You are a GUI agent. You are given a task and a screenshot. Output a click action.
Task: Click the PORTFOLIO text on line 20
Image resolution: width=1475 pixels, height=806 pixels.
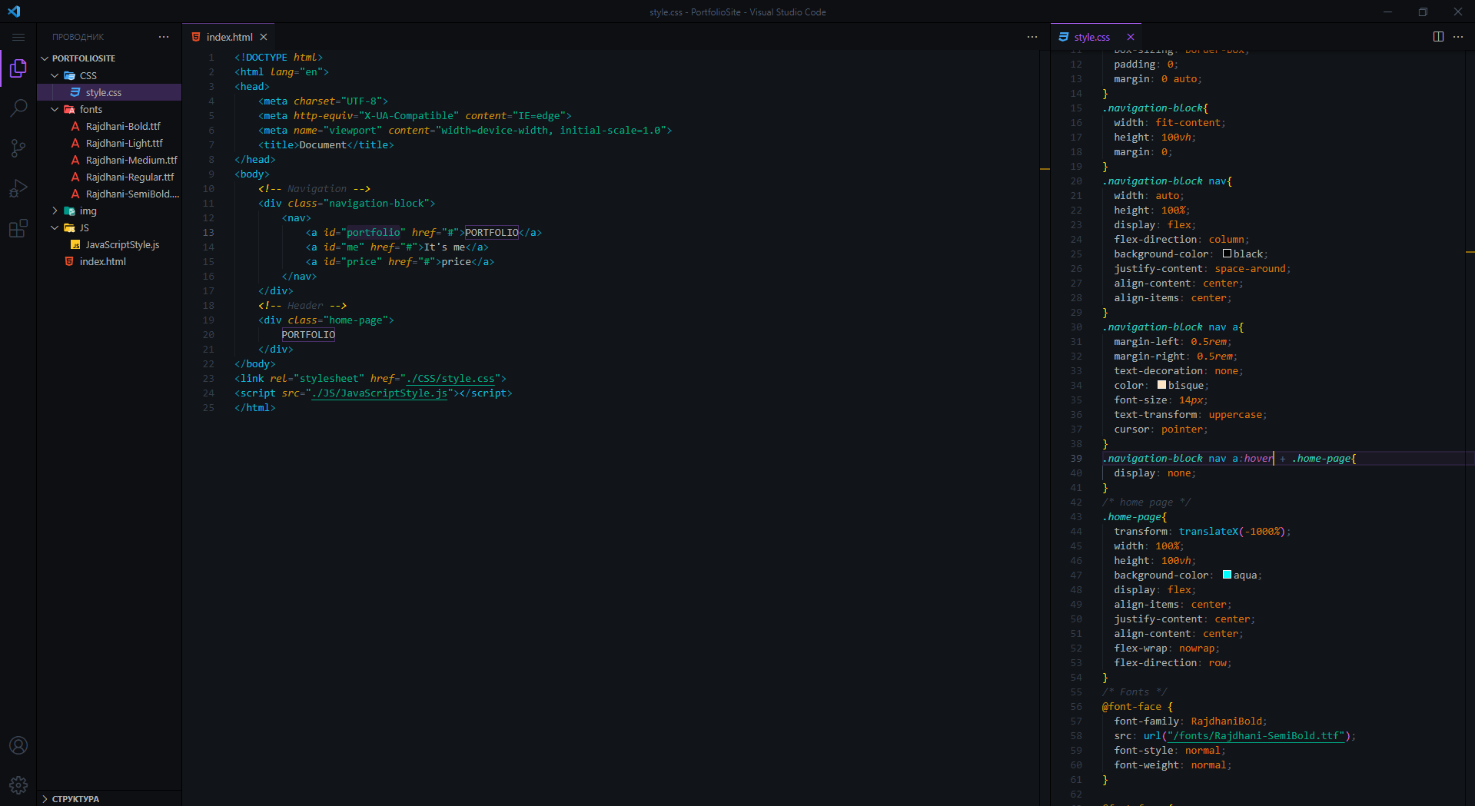(x=308, y=335)
